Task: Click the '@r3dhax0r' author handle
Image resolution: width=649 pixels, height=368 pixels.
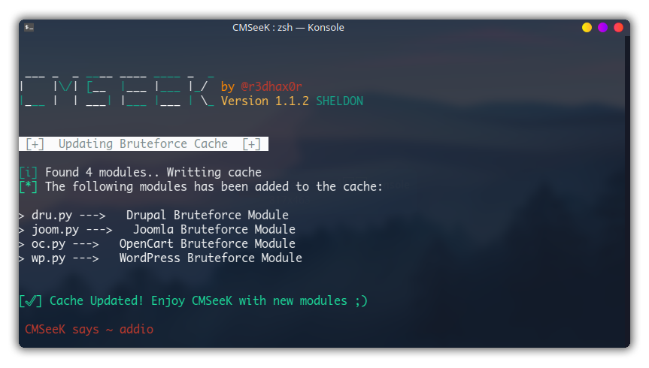Action: (x=271, y=86)
